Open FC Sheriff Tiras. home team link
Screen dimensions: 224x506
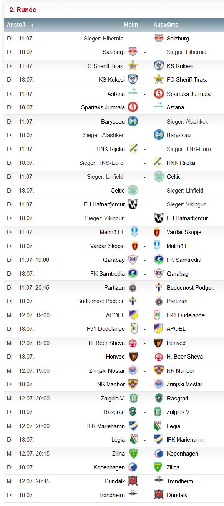[105, 66]
